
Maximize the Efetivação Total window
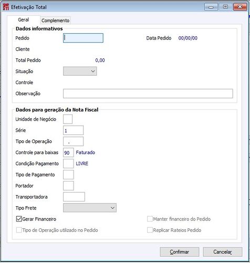(225, 7)
